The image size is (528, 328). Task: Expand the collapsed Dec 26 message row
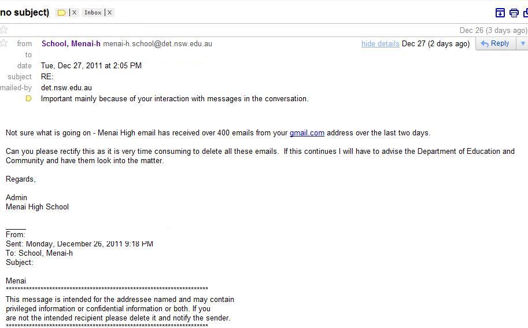[x=231, y=30]
